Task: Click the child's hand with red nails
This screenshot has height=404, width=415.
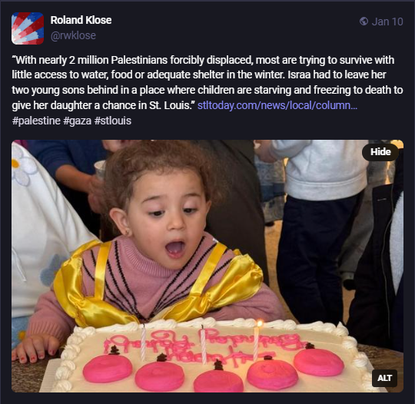Action: 35,351
